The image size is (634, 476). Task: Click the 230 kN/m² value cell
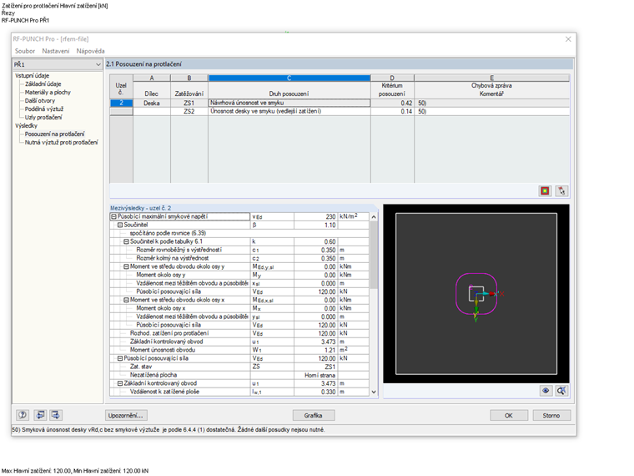click(x=315, y=216)
